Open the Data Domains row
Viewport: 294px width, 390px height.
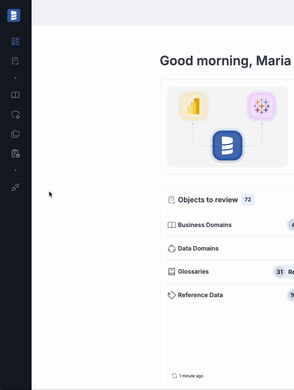pos(230,249)
